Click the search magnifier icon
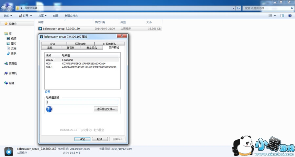Image resolution: width=295 pixels, height=157 pixels. 292,8
